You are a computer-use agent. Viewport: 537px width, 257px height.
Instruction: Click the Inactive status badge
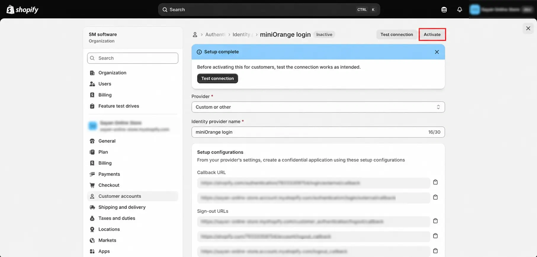point(324,35)
